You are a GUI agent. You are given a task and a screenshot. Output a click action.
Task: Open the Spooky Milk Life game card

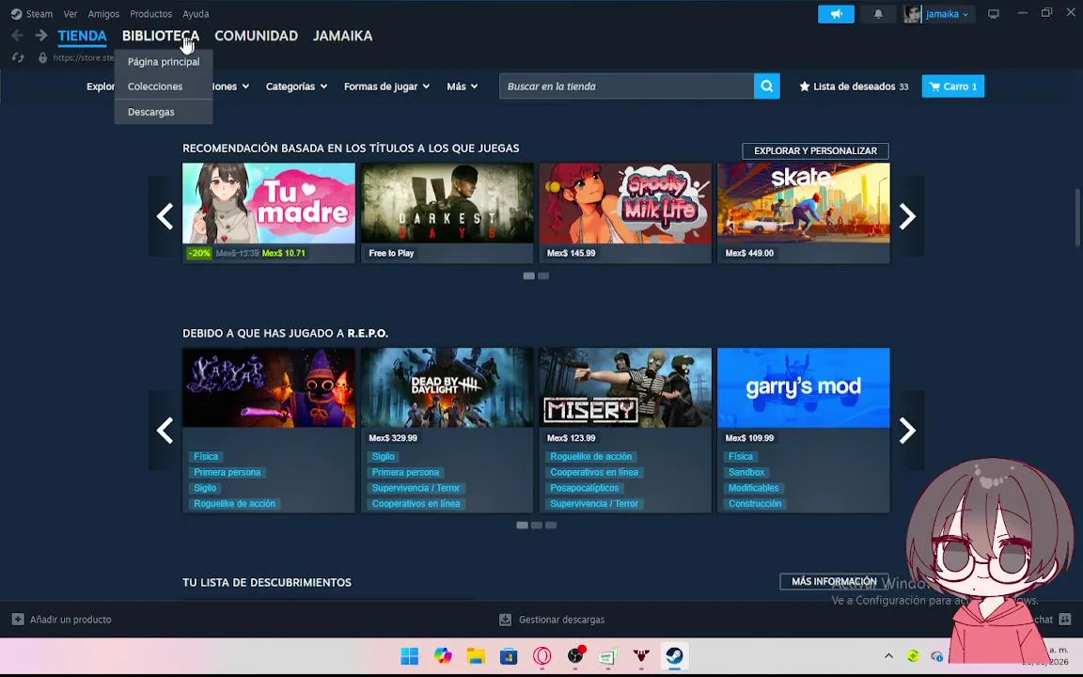click(625, 213)
